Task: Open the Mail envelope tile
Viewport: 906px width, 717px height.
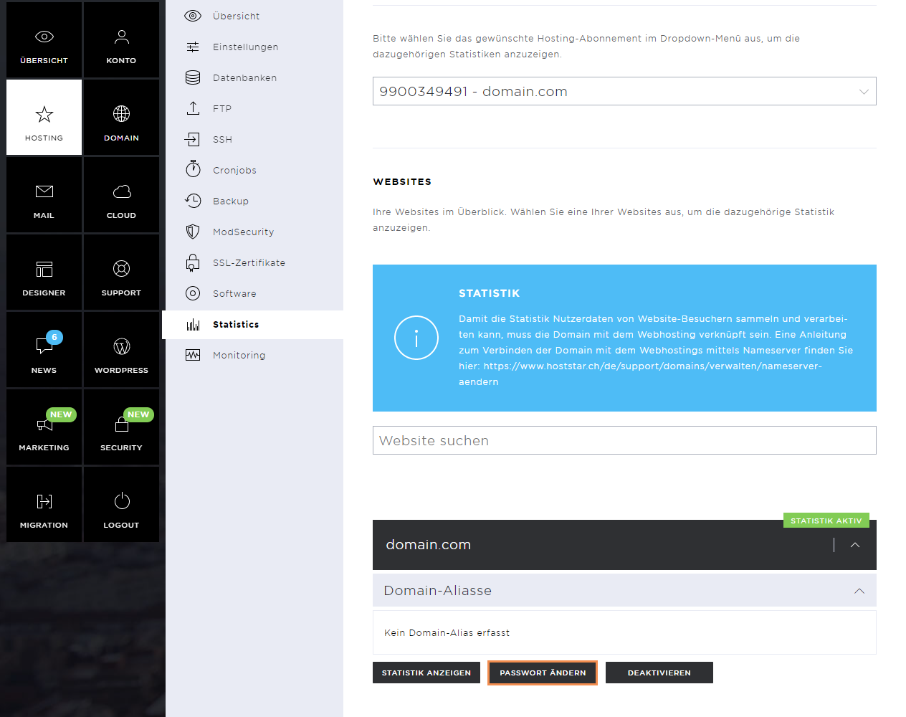Action: 44,195
